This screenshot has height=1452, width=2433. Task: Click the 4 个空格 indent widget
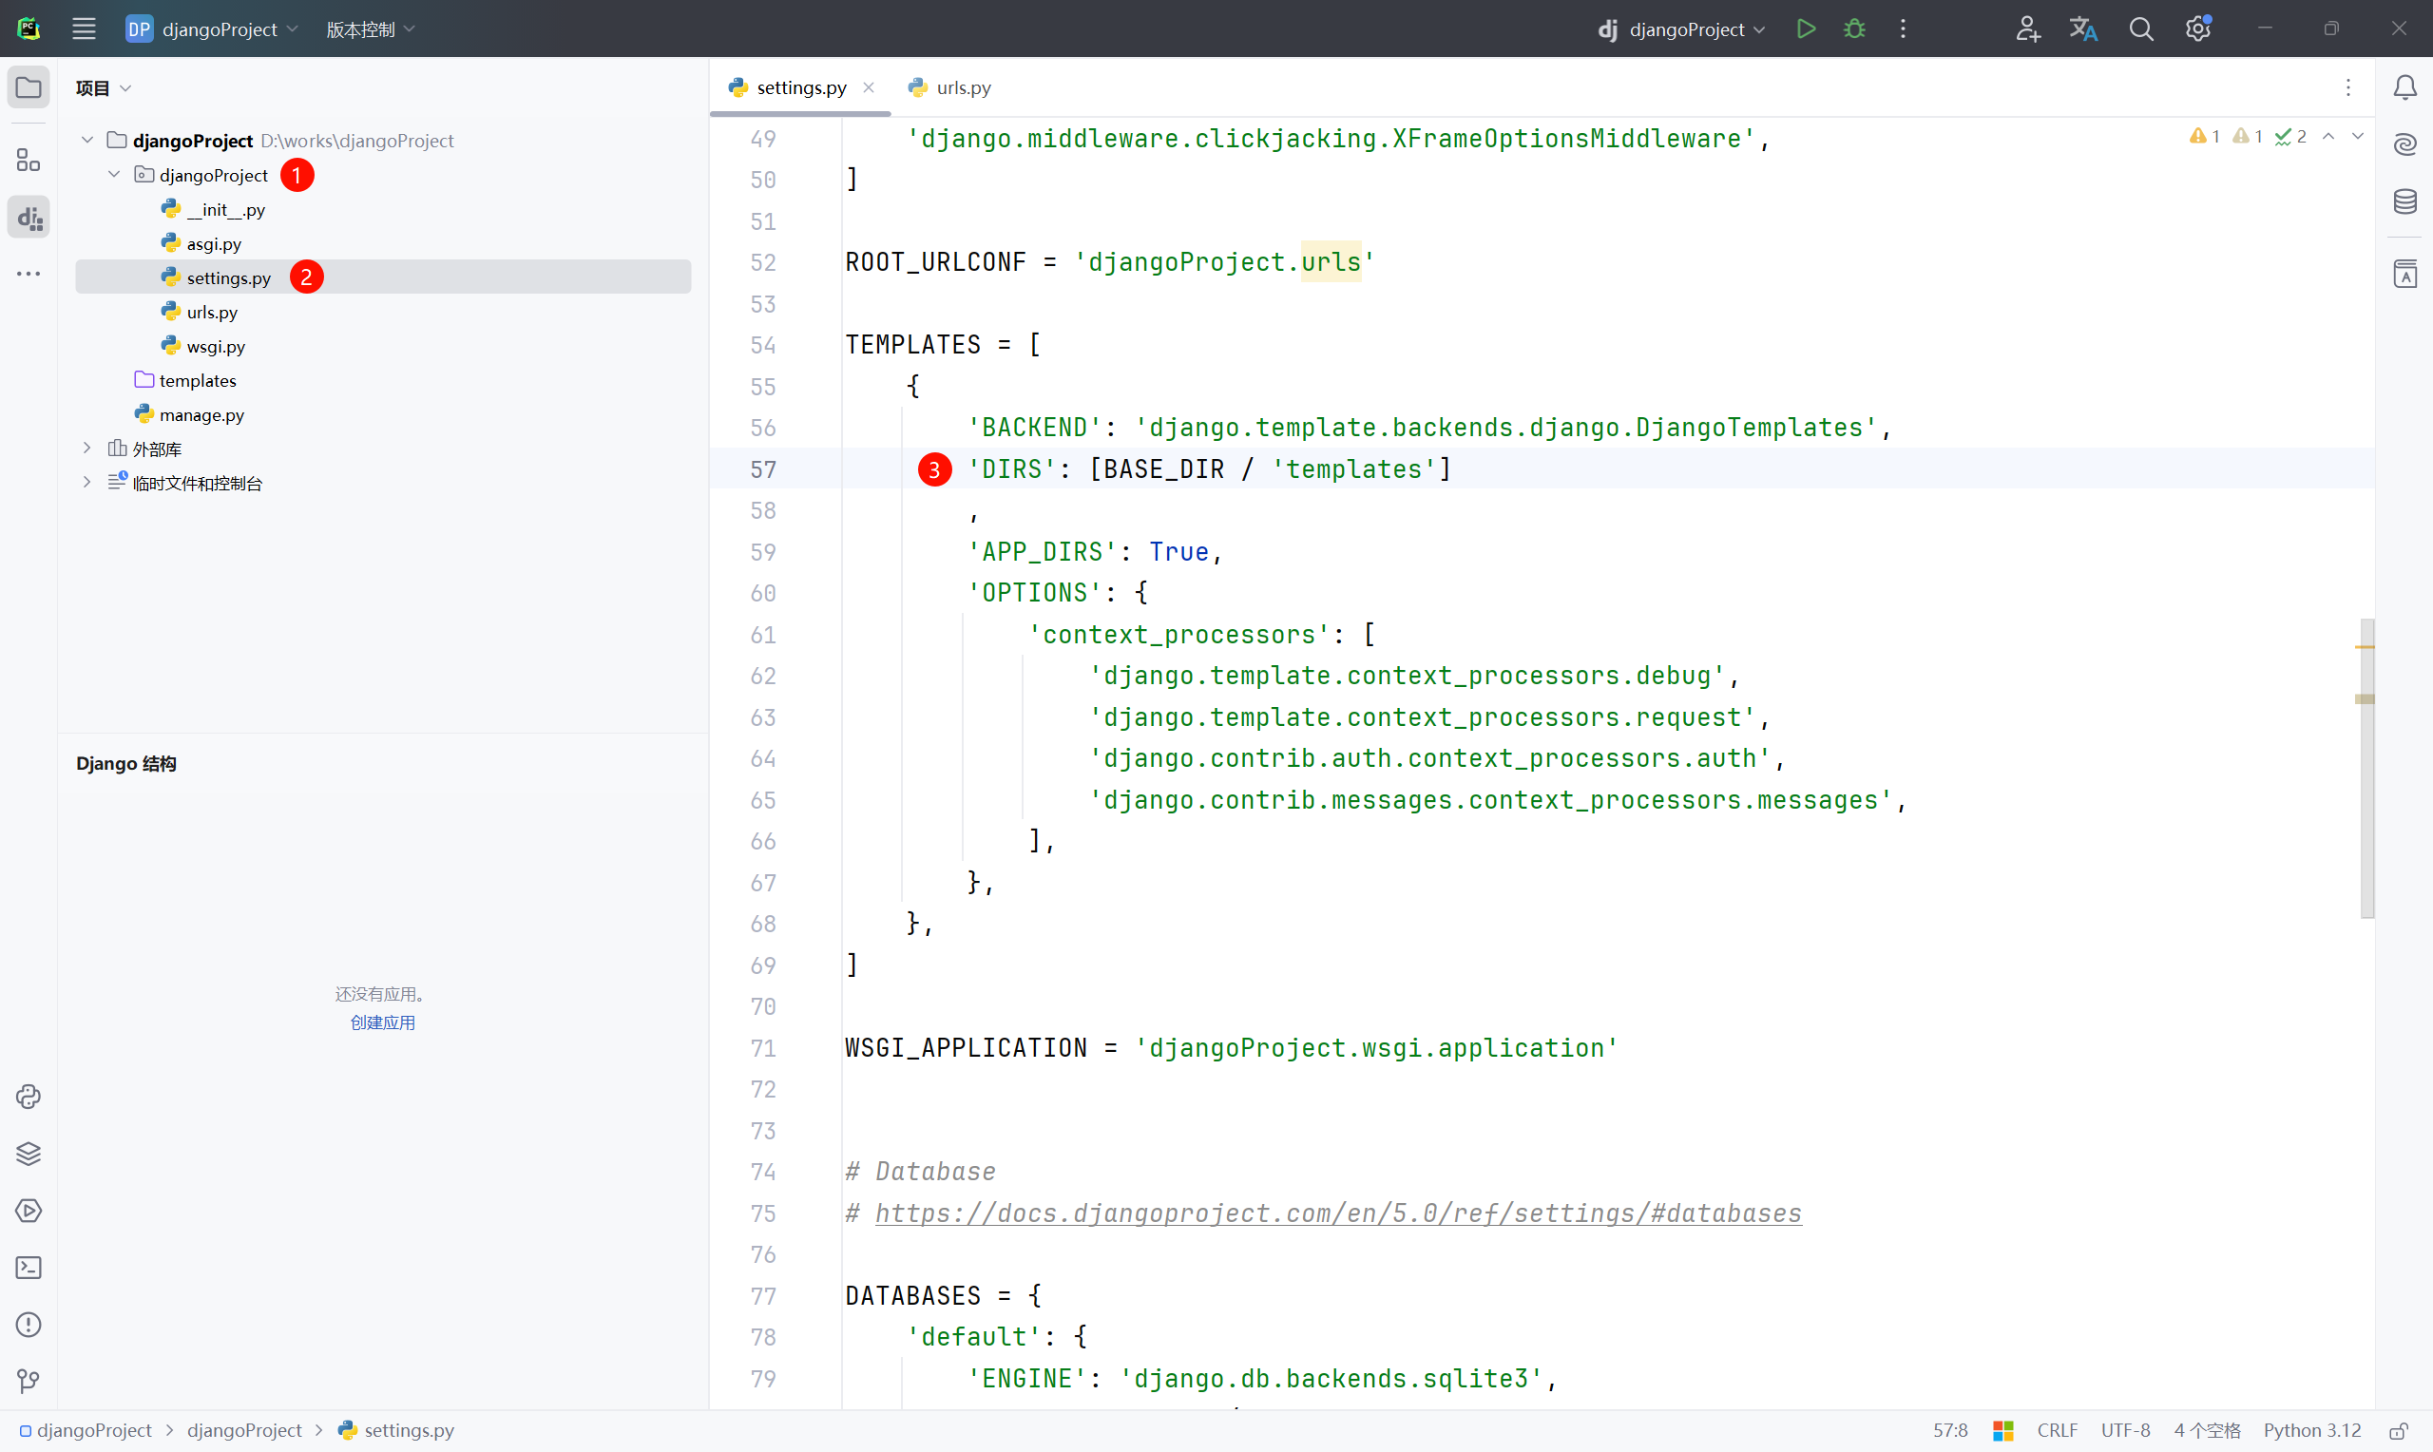coord(2207,1430)
